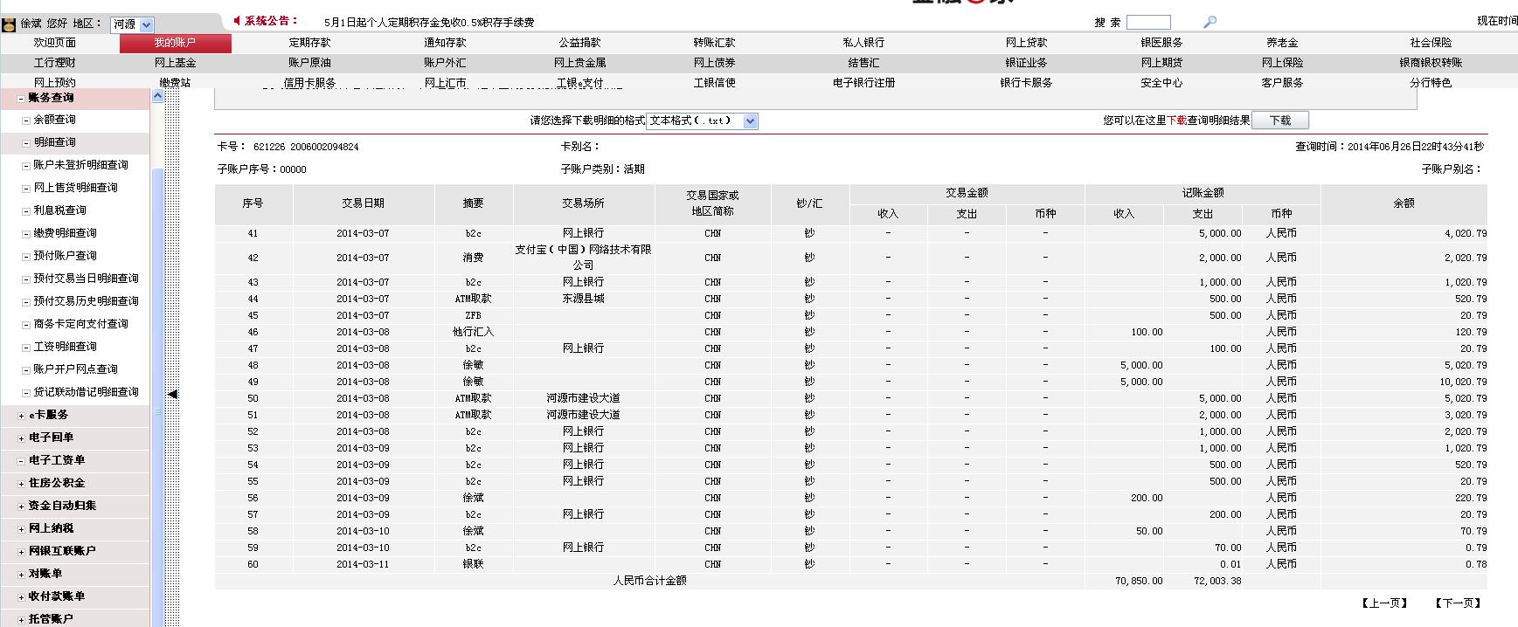The width and height of the screenshot is (1518, 627).
Task: Select 工资明细查询 in the sidebar
Action: coord(66,348)
